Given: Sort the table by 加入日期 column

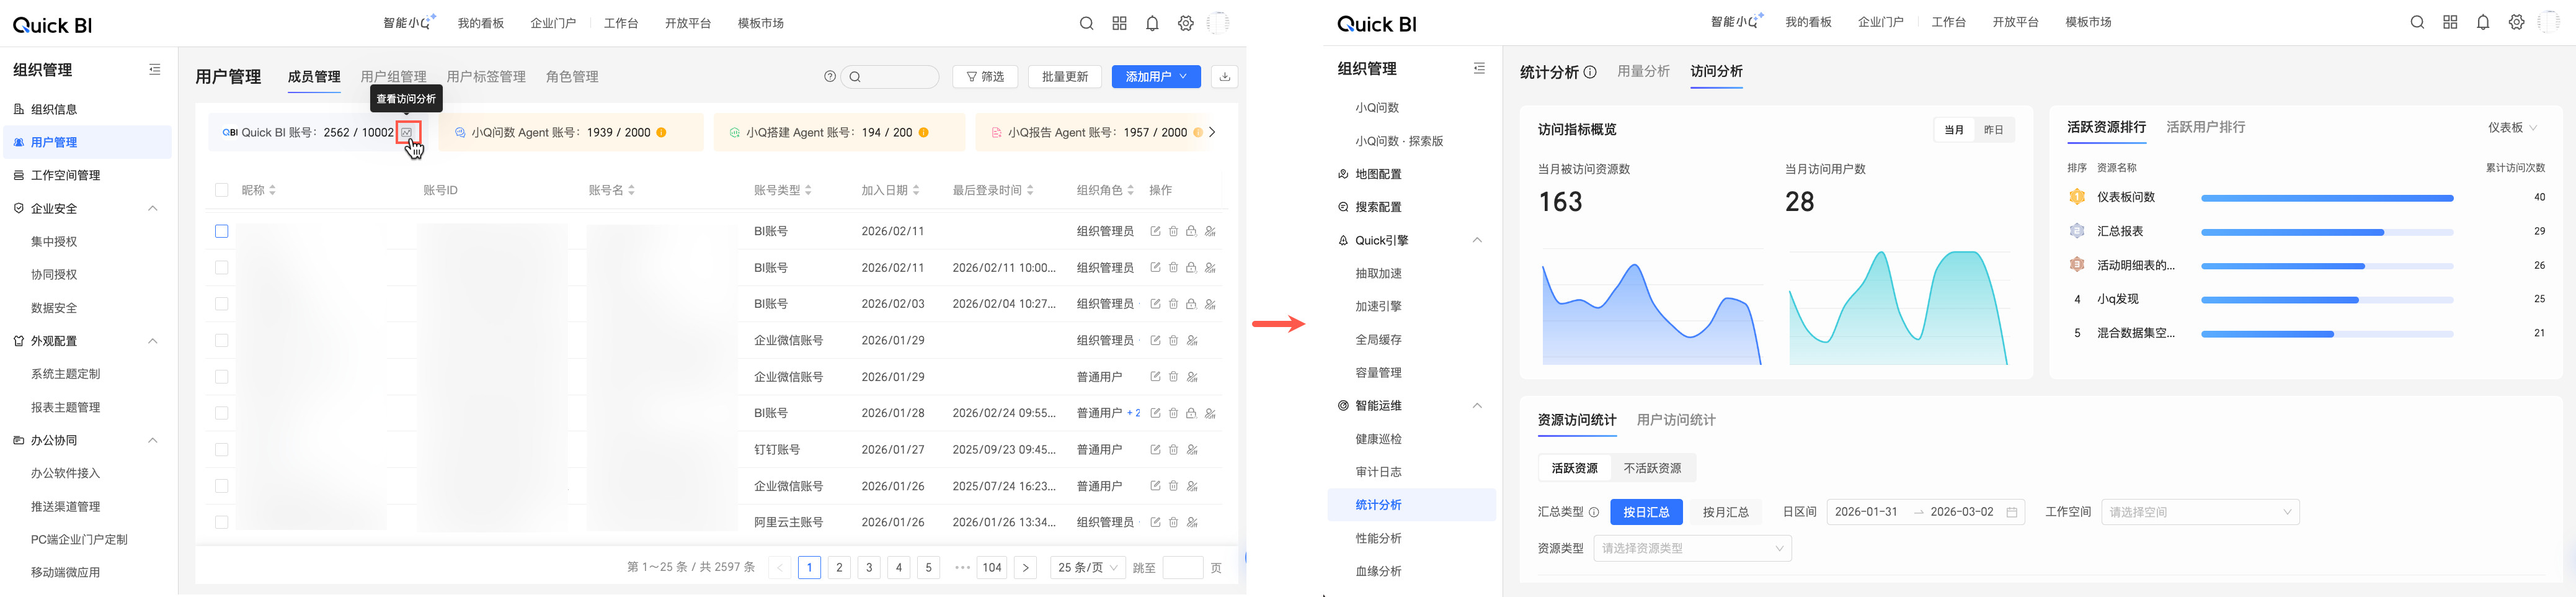Looking at the screenshot, I should (916, 190).
